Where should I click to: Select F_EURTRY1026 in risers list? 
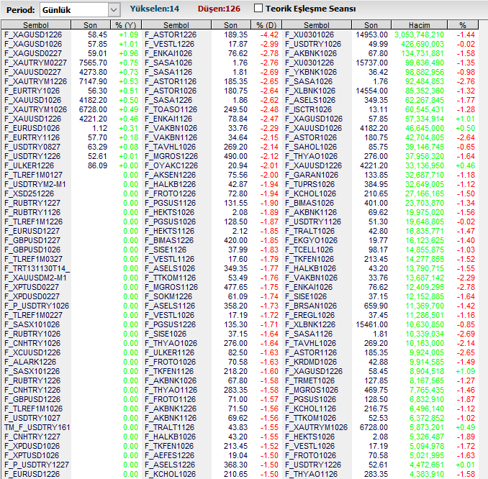[32, 91]
